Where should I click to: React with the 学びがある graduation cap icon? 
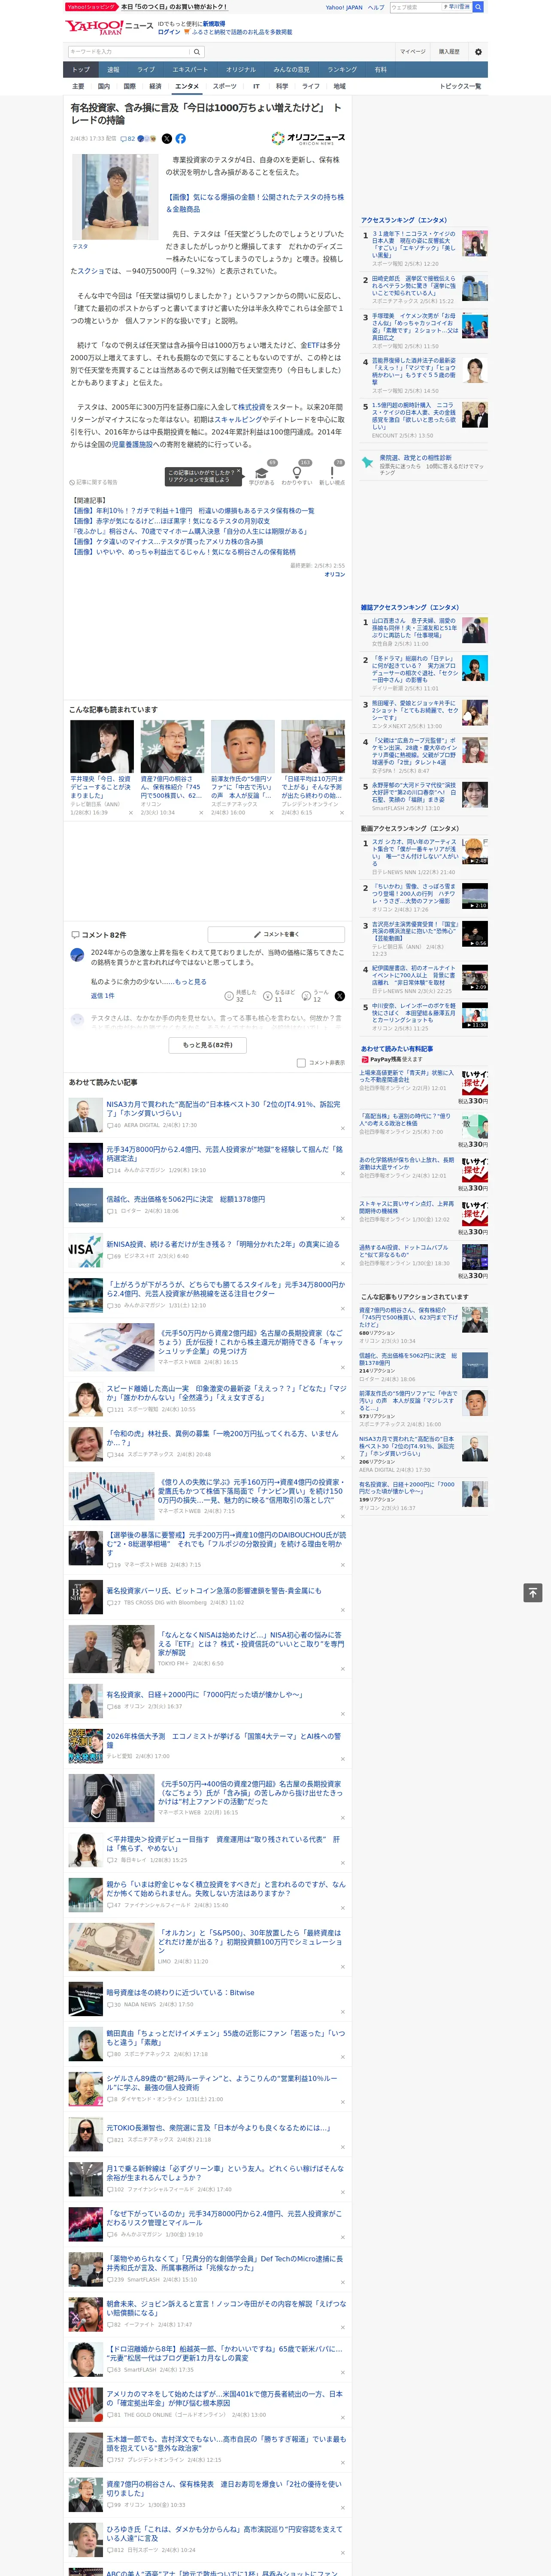[x=262, y=473]
